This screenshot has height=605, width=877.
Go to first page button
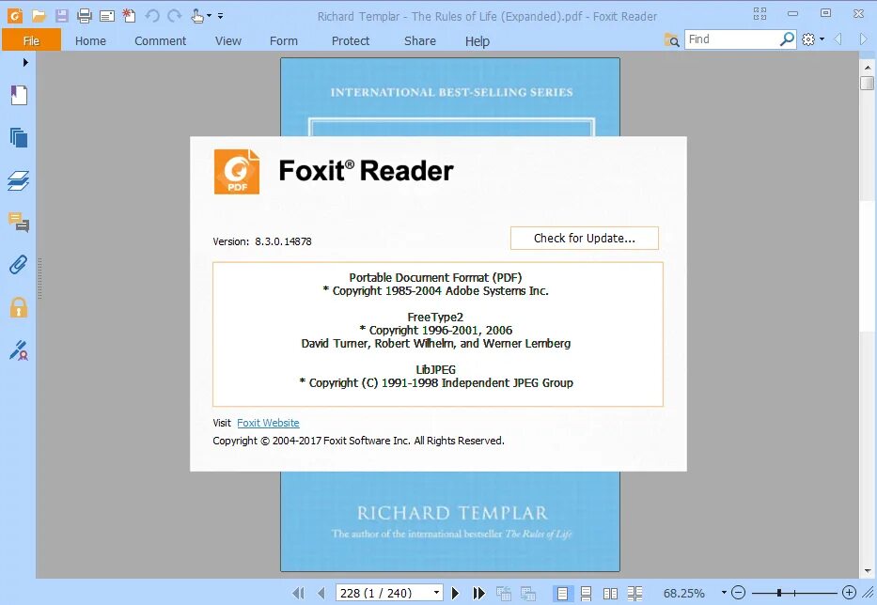(x=299, y=593)
